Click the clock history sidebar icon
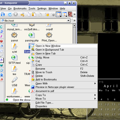The width and height of the screenshot is (120, 120). click(x=1, y=70)
